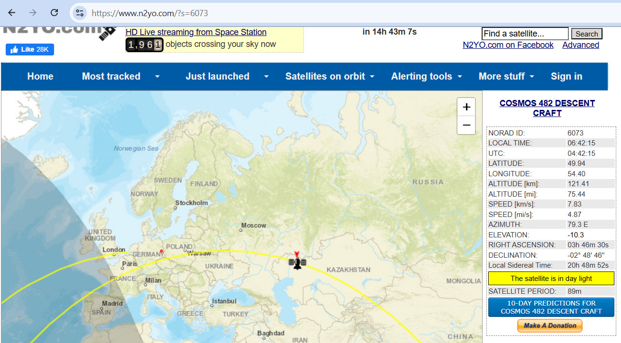Click the NORAD ID value 6073
Screen dimensions: 621x343
click(x=575, y=133)
